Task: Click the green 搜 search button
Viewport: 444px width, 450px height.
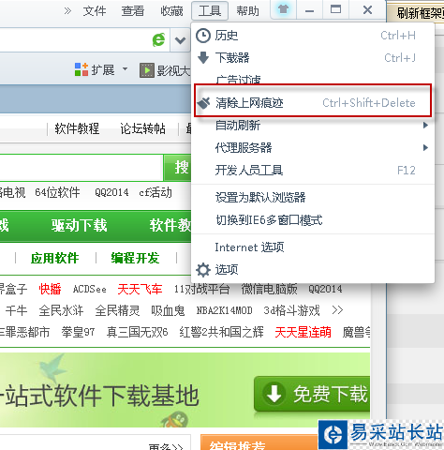Action: coord(178,168)
